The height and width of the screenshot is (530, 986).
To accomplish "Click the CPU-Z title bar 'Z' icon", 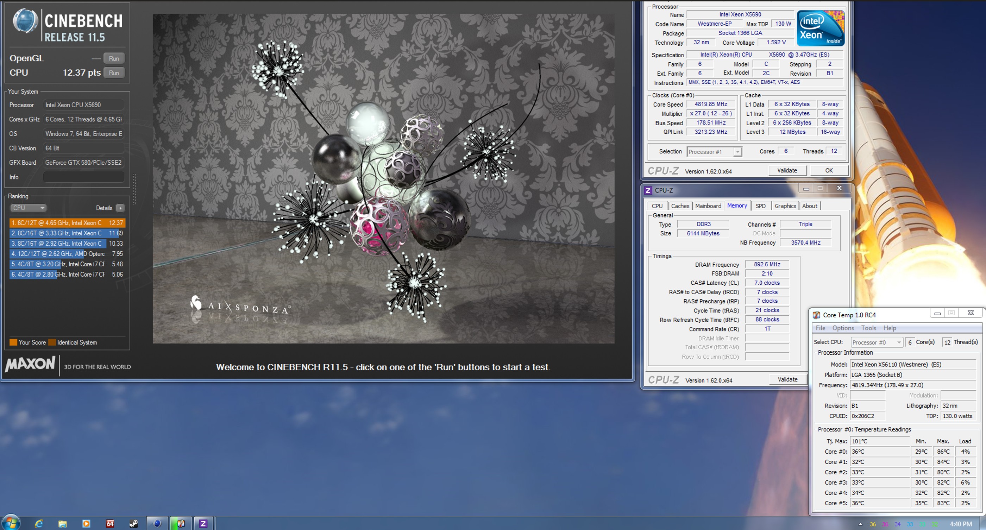I will pyautogui.click(x=648, y=190).
